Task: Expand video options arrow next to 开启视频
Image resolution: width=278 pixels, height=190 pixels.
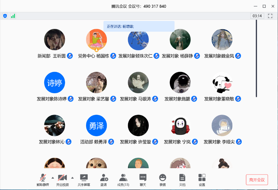Action: click(72, 178)
